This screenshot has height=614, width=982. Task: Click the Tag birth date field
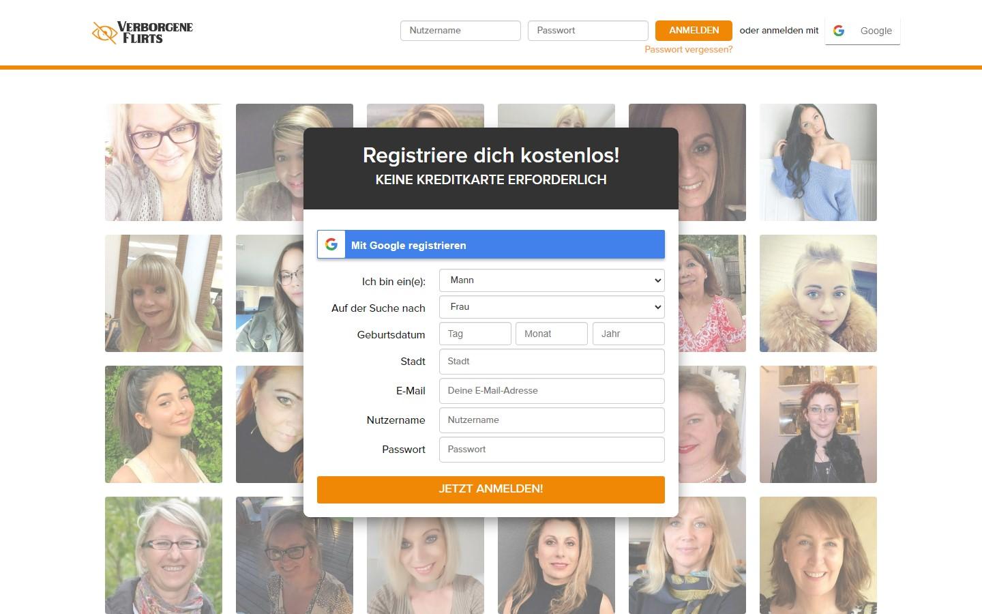pos(475,334)
